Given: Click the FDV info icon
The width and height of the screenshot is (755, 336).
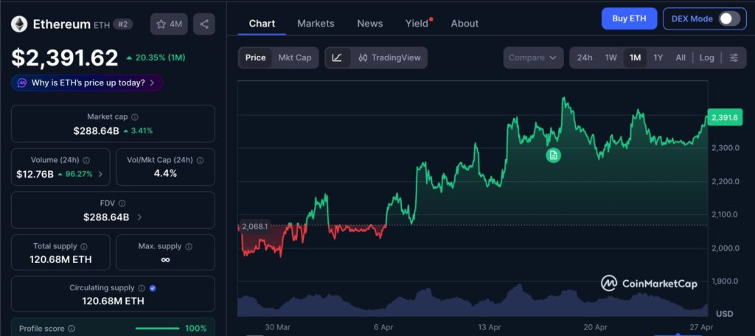Looking at the screenshot, I should tap(122, 203).
